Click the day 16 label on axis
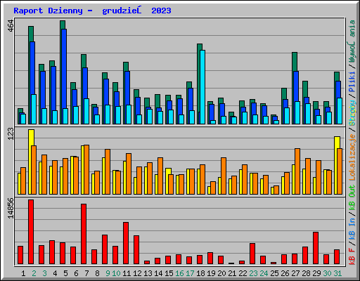The height and width of the screenshot is (281, 360). 179,273
